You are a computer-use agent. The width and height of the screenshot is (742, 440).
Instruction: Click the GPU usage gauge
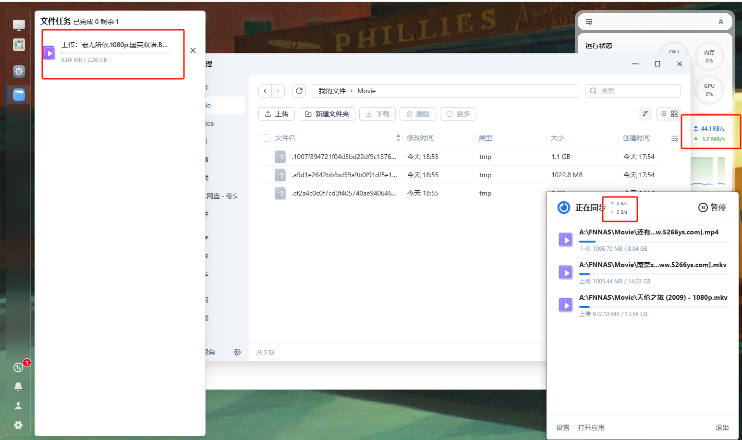(709, 90)
